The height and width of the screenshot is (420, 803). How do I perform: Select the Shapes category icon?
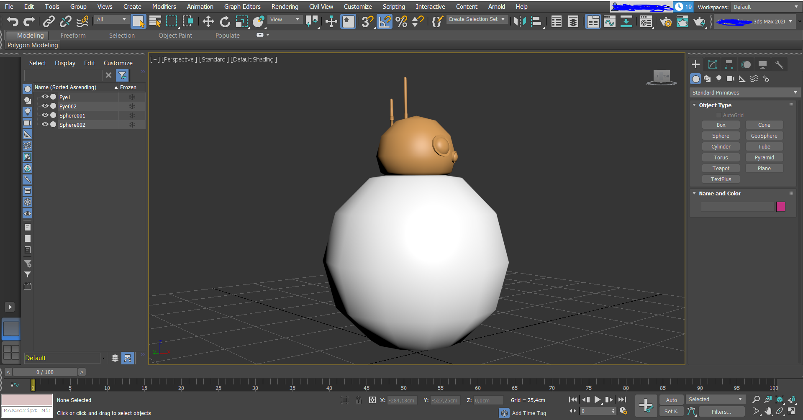coord(707,79)
